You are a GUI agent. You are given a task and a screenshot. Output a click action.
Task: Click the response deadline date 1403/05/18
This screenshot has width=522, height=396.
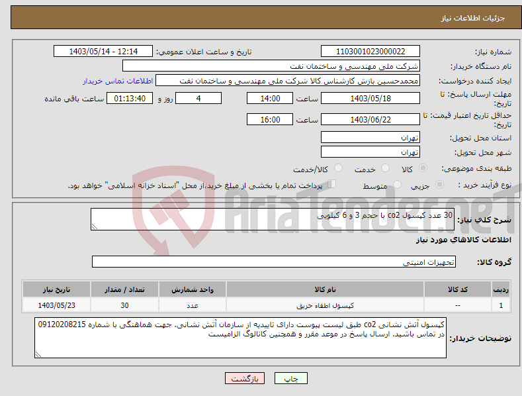click(370, 98)
